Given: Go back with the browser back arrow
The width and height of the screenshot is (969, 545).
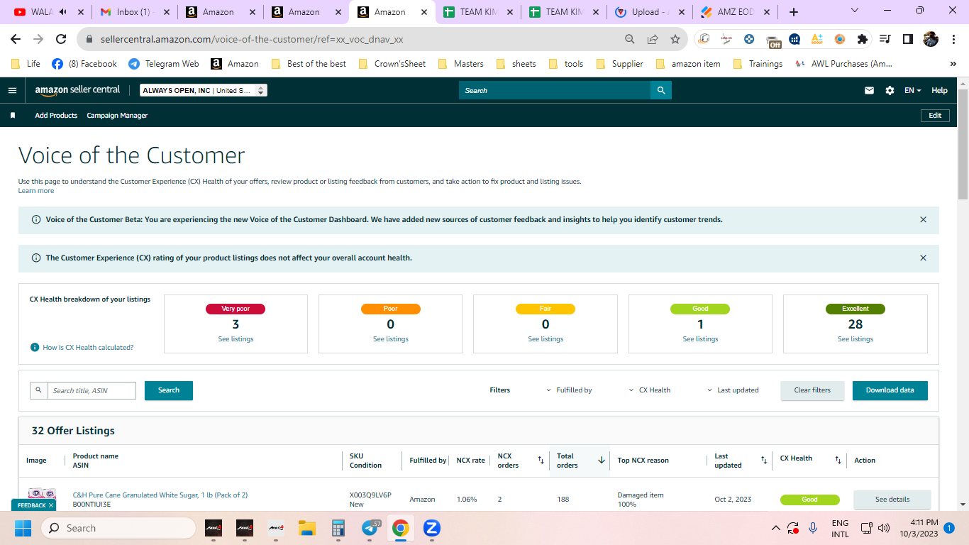Looking at the screenshot, I should (x=16, y=39).
